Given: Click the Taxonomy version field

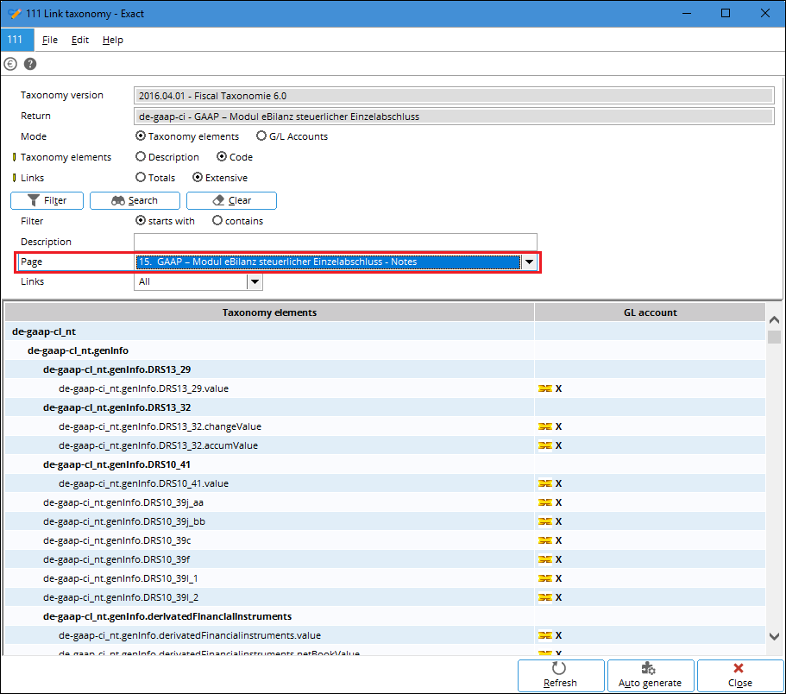Looking at the screenshot, I should 454,95.
